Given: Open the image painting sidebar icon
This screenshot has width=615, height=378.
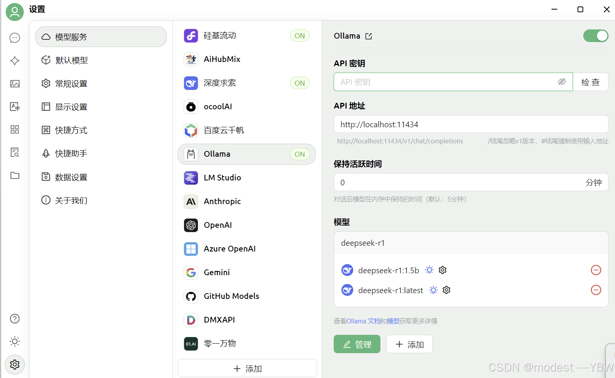Looking at the screenshot, I should coord(15,84).
